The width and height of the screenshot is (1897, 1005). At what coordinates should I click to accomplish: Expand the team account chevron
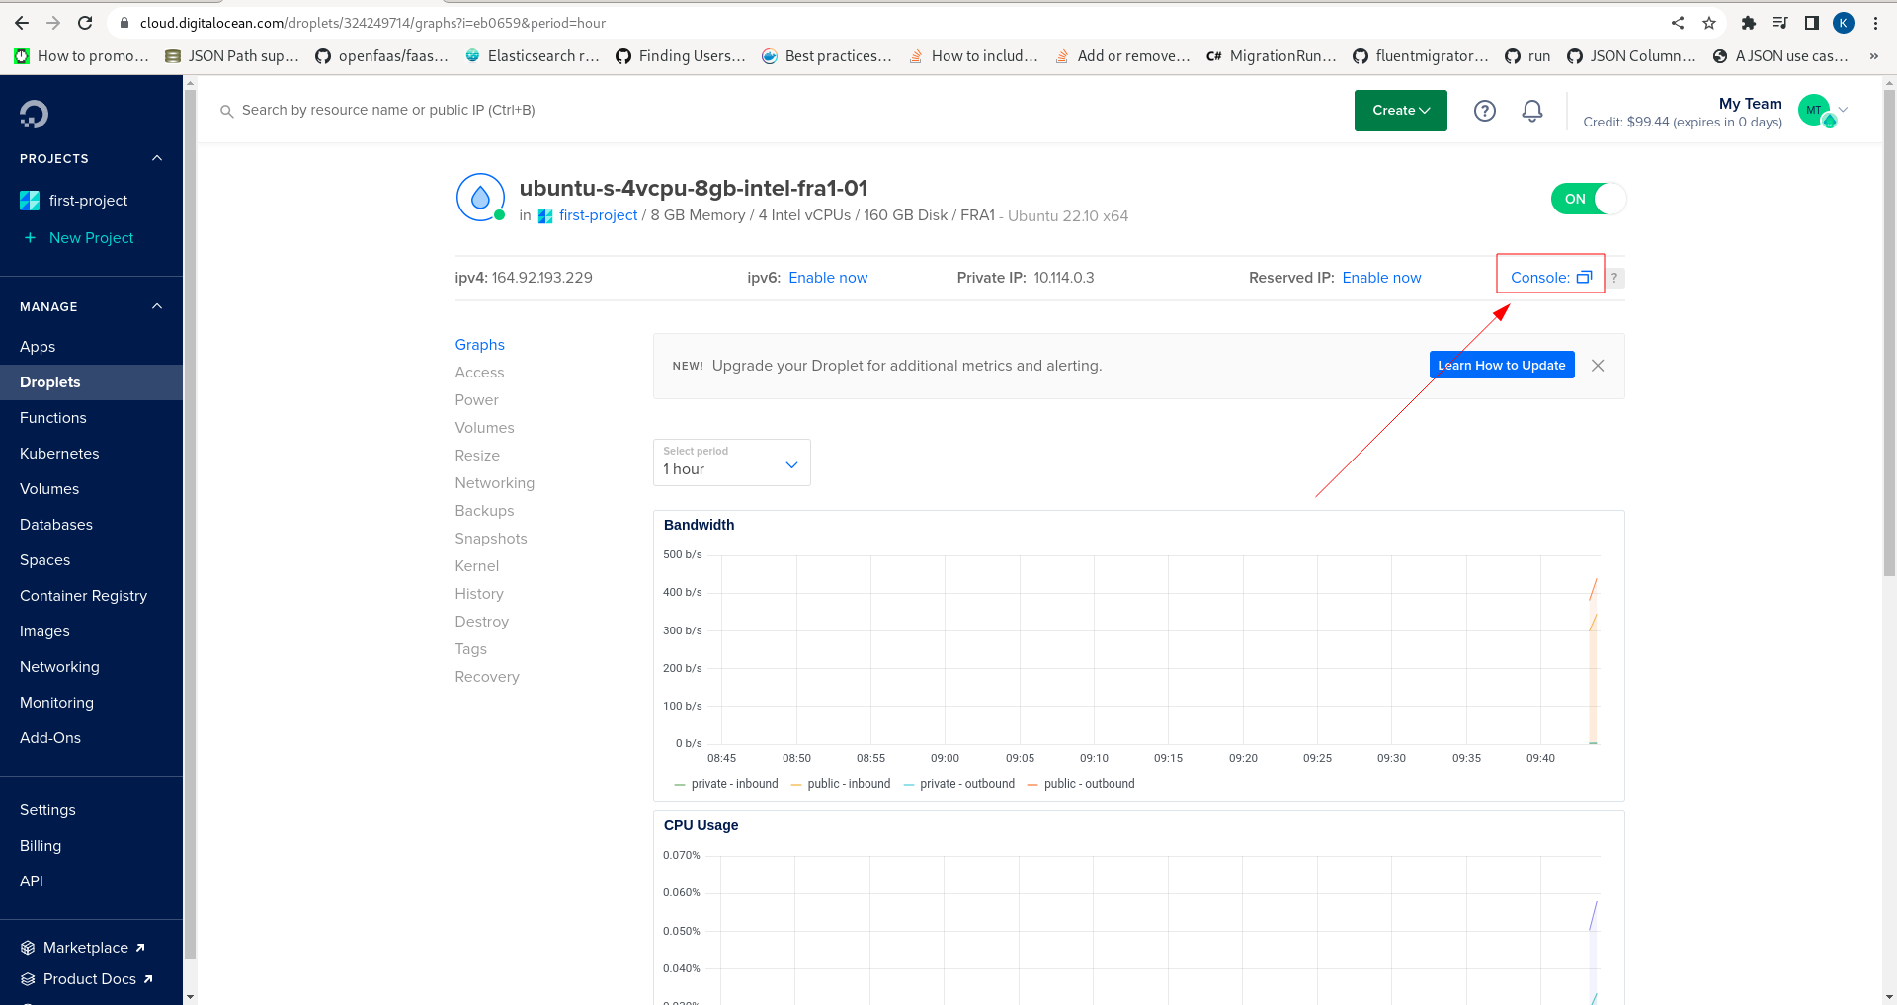pos(1843,110)
